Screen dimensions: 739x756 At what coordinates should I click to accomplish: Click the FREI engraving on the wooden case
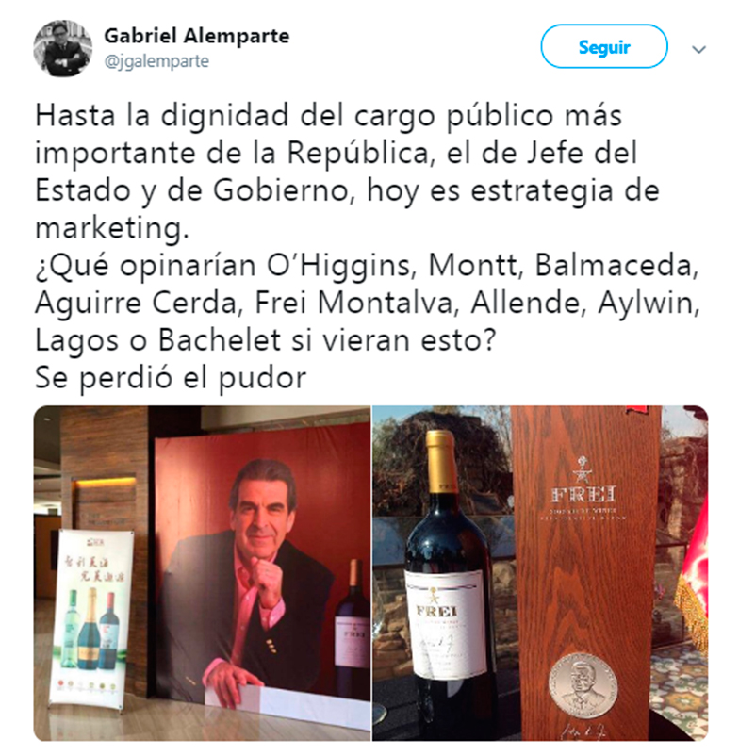tap(583, 494)
